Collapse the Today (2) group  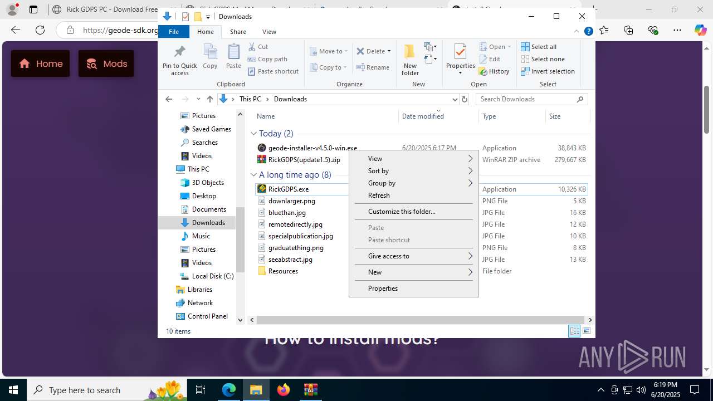253,134
